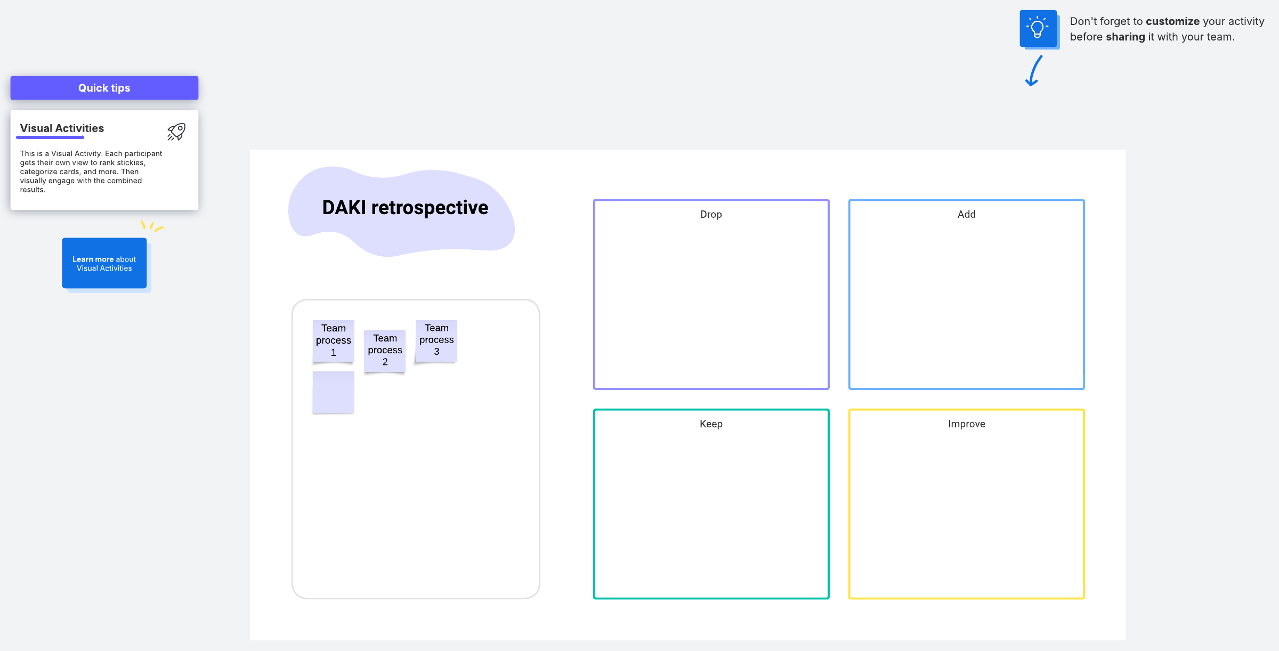Select the blank purple sticky note
This screenshot has height=651, width=1279.
334,393
